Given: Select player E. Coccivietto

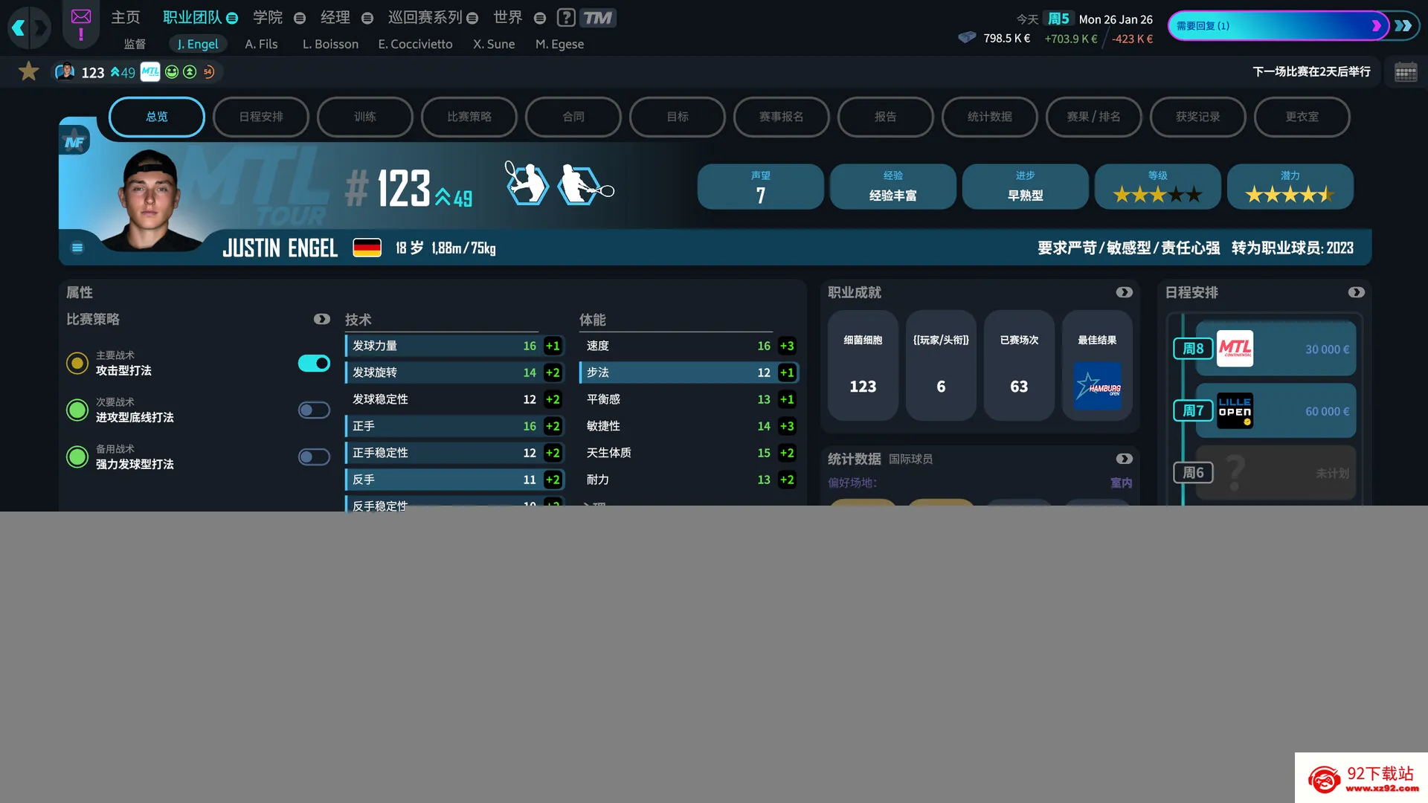Looking at the screenshot, I should [415, 44].
